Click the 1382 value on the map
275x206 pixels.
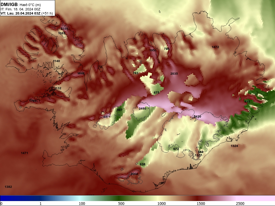point(8,187)
